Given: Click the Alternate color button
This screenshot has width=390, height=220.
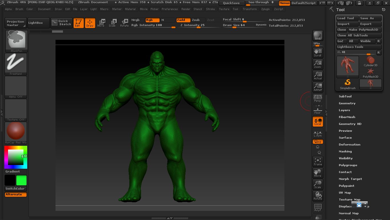Looking at the screenshot, I should (x=16, y=195).
